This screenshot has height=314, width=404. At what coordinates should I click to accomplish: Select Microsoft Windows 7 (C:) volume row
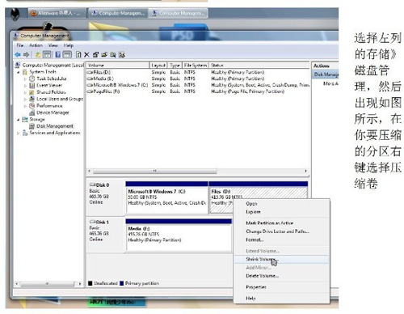pyautogui.click(x=198, y=85)
